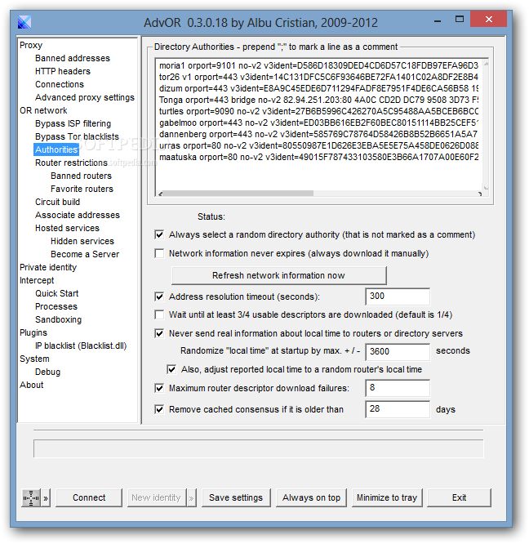Select System in the tree
The height and width of the screenshot is (544, 529).
point(34,359)
